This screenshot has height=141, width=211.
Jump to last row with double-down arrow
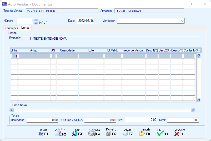[x=199, y=100]
